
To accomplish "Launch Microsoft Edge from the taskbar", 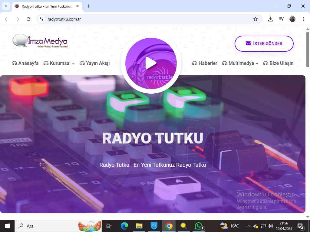I will click(124, 226).
